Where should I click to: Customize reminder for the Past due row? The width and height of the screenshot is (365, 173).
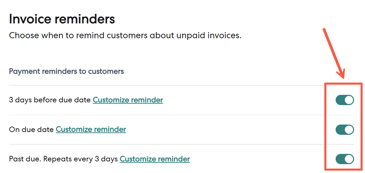click(x=155, y=159)
